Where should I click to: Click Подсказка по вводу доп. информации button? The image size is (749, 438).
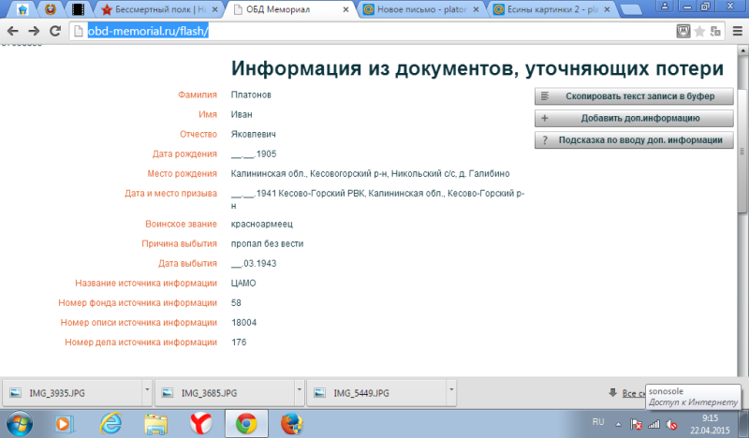click(633, 140)
